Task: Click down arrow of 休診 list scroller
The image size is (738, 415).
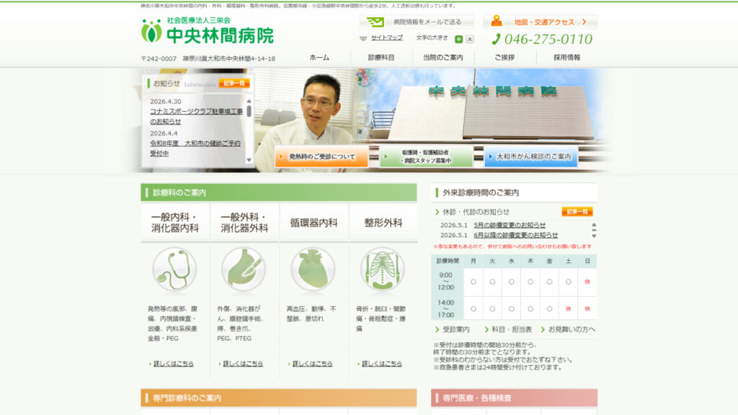Action: [594, 236]
